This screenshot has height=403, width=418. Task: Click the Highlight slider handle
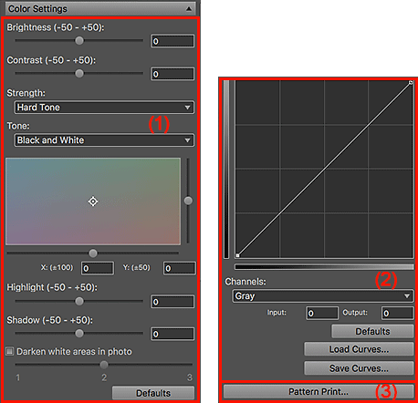click(x=79, y=301)
